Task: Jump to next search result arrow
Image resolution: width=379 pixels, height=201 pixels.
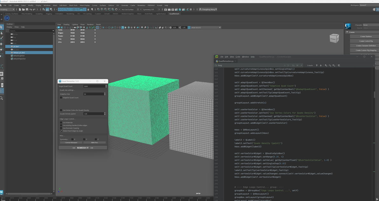Action: [x=320, y=66]
